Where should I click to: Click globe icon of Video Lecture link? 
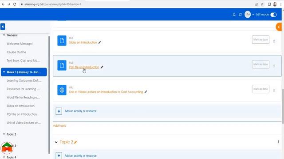pos(62,90)
